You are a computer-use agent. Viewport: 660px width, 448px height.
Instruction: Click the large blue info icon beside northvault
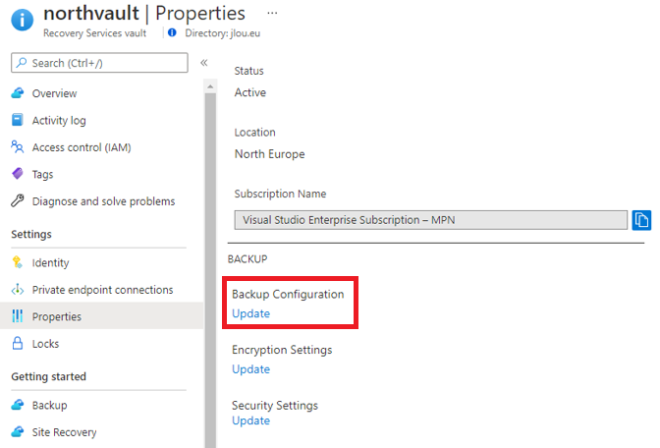coord(23,20)
